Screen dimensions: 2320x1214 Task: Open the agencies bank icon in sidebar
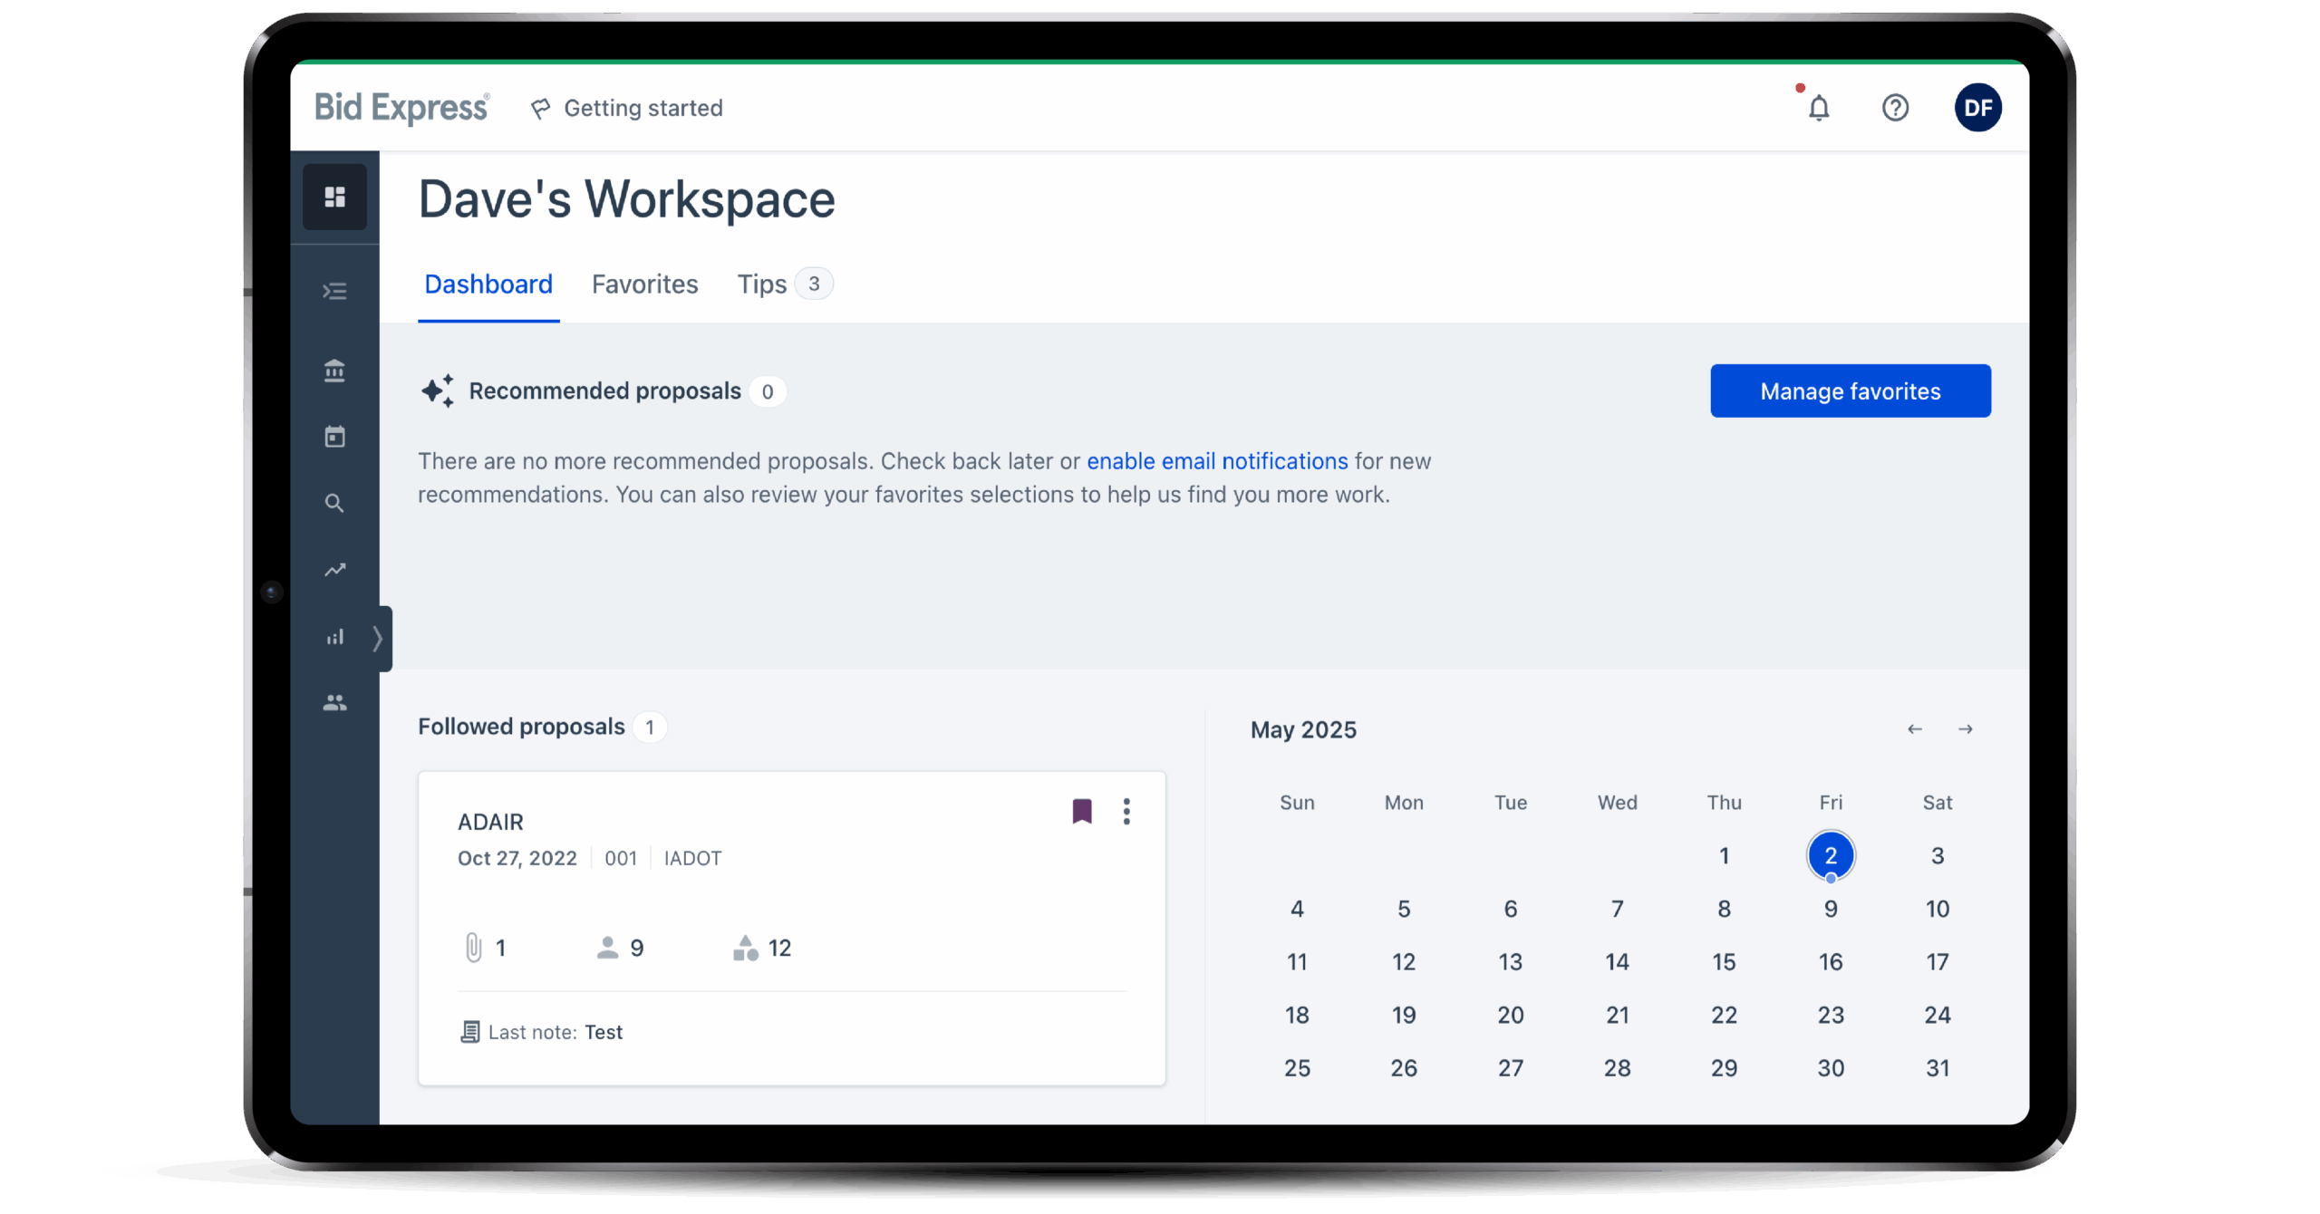tap(334, 371)
